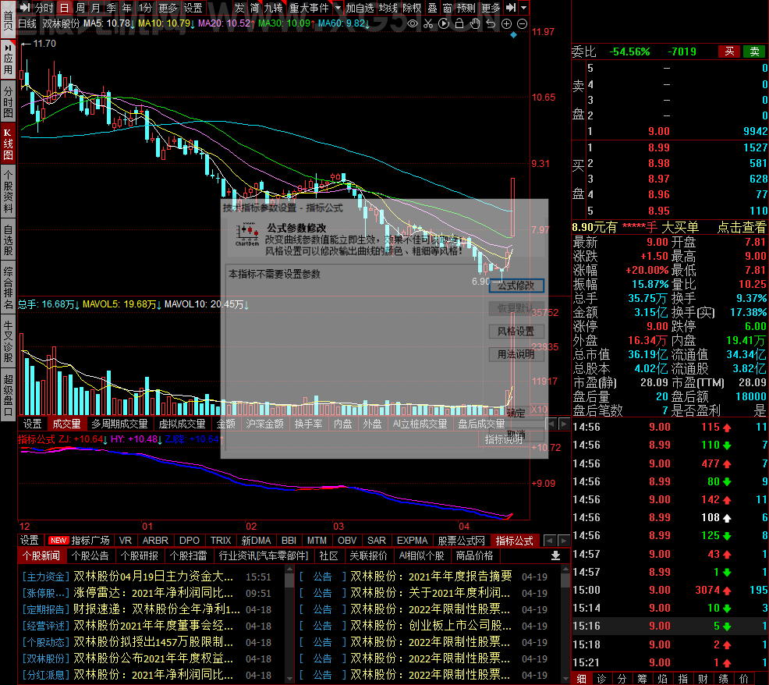Click the 预测 forecast button
769x685 pixels.
click(x=466, y=7)
